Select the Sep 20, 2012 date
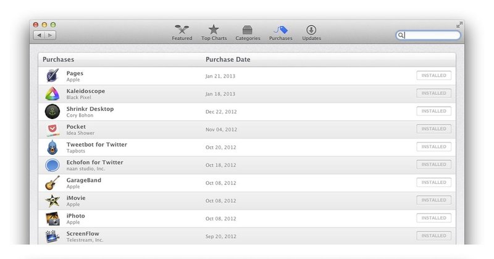Screen dimensions: 494x259 pyautogui.click(x=221, y=236)
